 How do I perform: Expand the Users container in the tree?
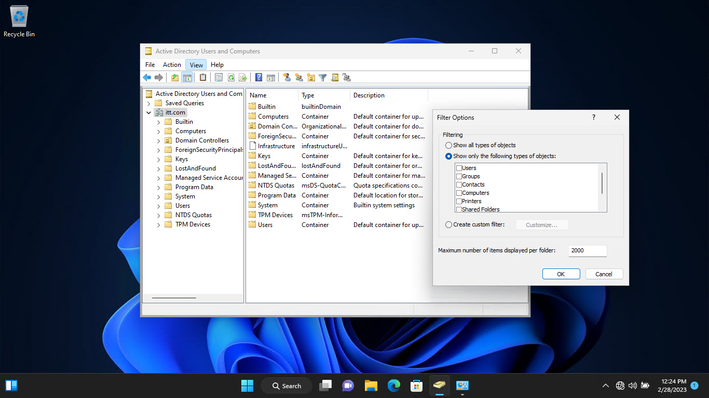point(158,205)
